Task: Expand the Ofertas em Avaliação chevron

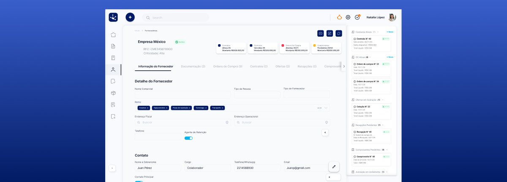Action: (383, 100)
